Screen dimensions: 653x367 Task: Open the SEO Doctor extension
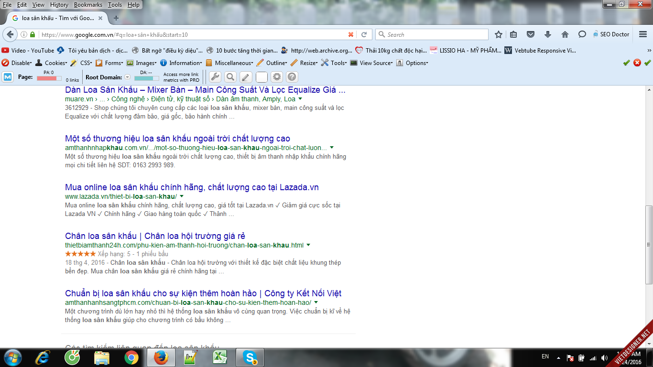pos(611,34)
